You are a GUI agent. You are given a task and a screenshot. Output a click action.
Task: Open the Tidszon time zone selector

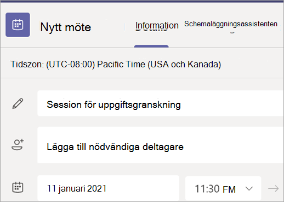pos(116,64)
